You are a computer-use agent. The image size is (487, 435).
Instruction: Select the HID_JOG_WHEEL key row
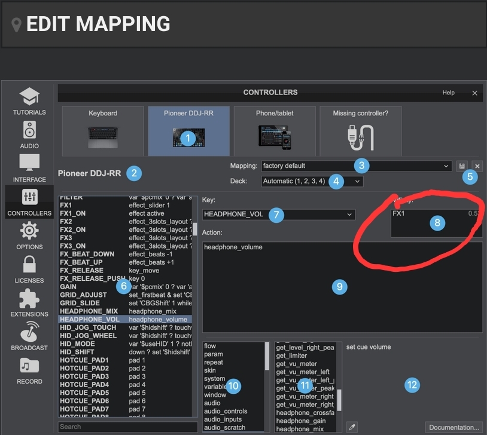tap(125, 336)
